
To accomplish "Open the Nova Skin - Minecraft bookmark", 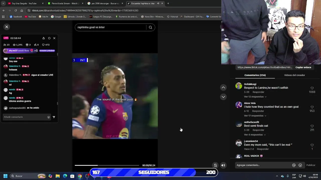I will [152, 17].
